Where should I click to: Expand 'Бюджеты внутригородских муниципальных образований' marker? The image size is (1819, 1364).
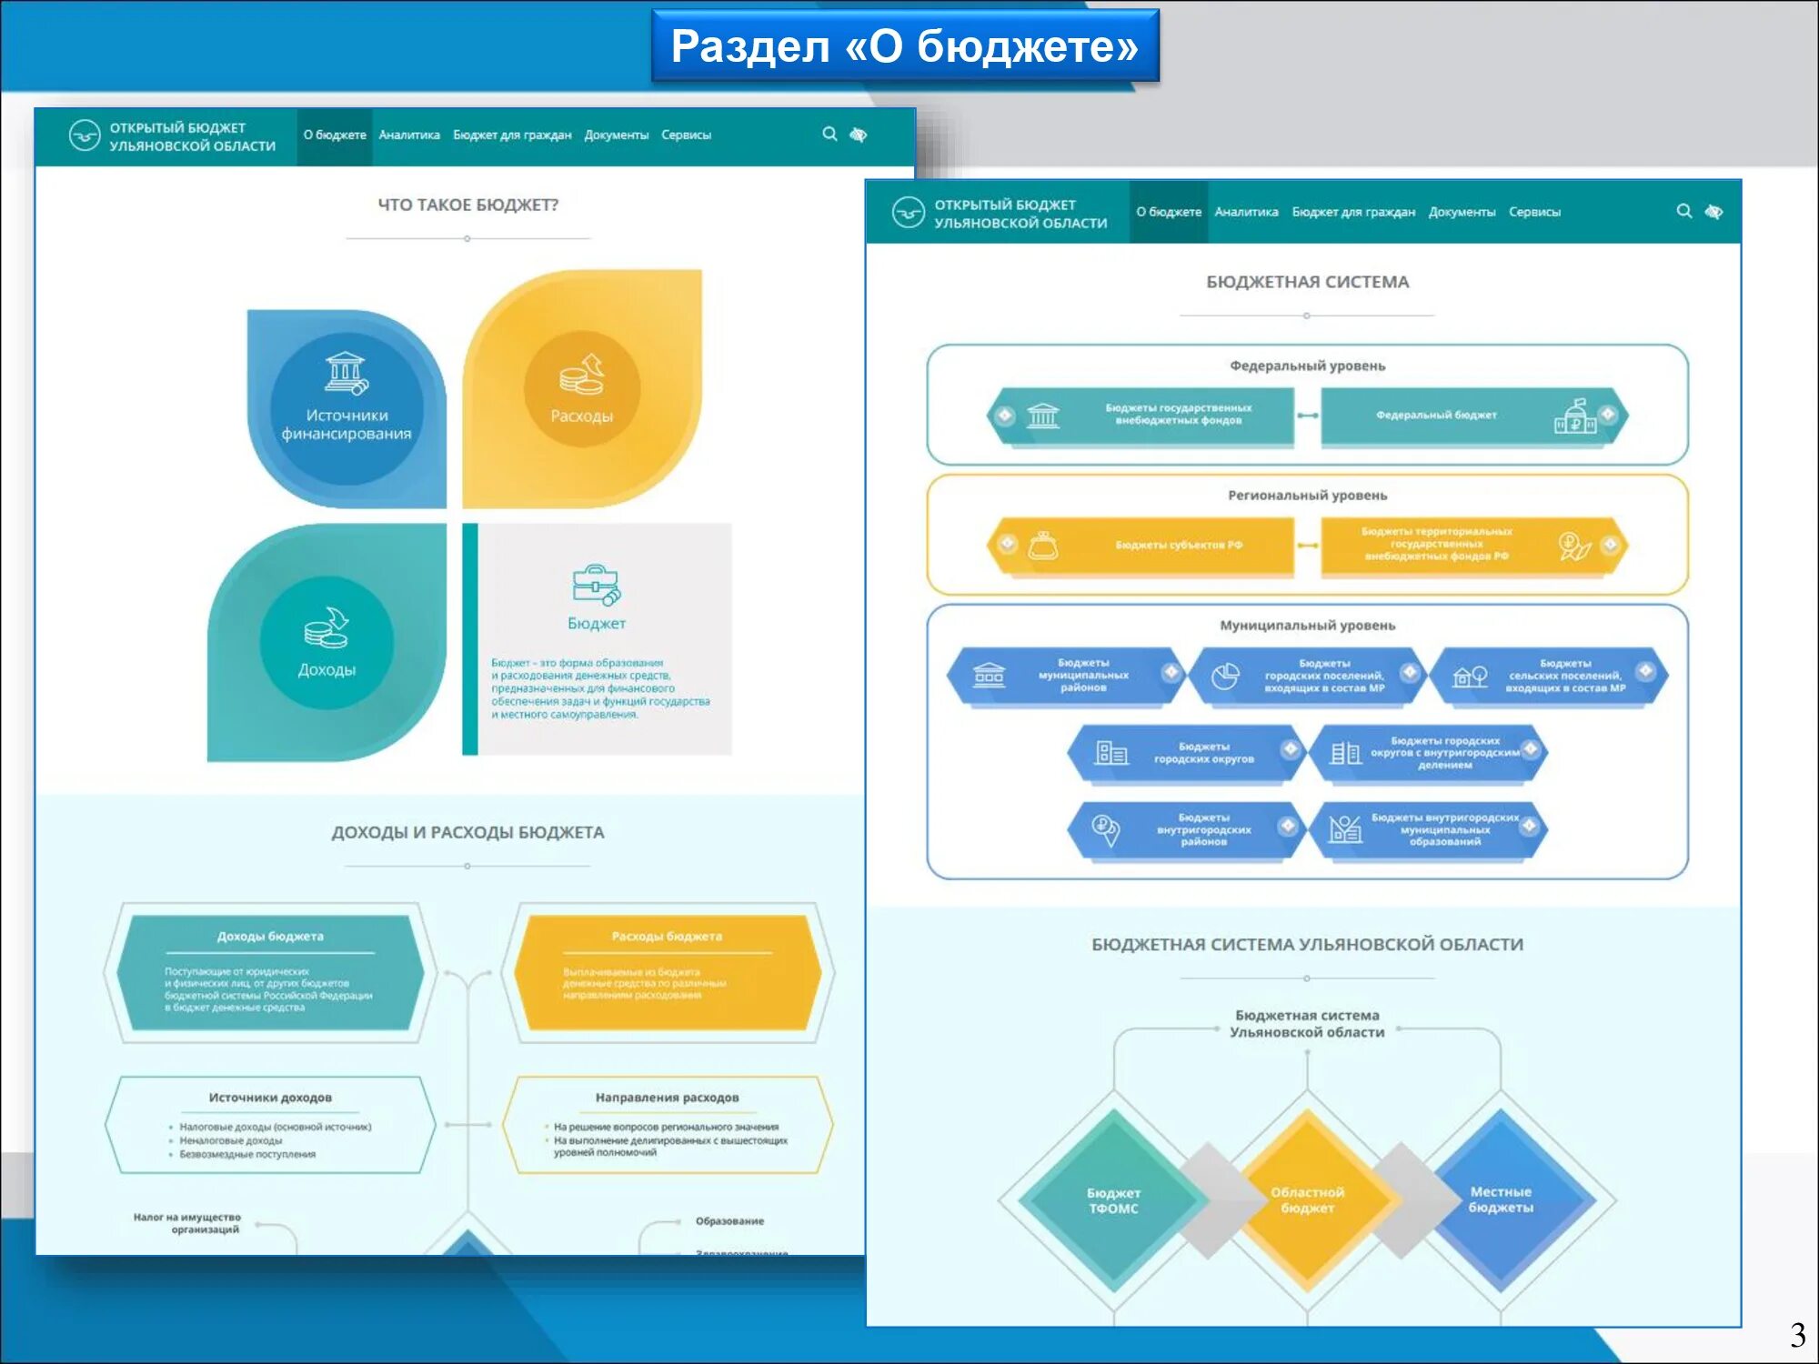[1529, 826]
